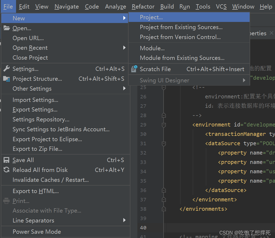Open the Build menu
The image size is (275, 238).
167,6
